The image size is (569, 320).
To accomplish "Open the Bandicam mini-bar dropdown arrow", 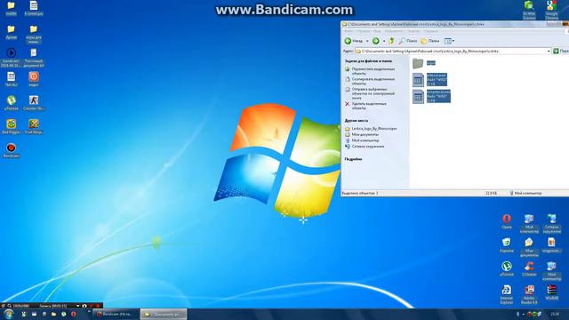I will coord(77,306).
